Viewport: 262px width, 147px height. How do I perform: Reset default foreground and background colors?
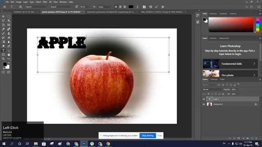coord(3,68)
